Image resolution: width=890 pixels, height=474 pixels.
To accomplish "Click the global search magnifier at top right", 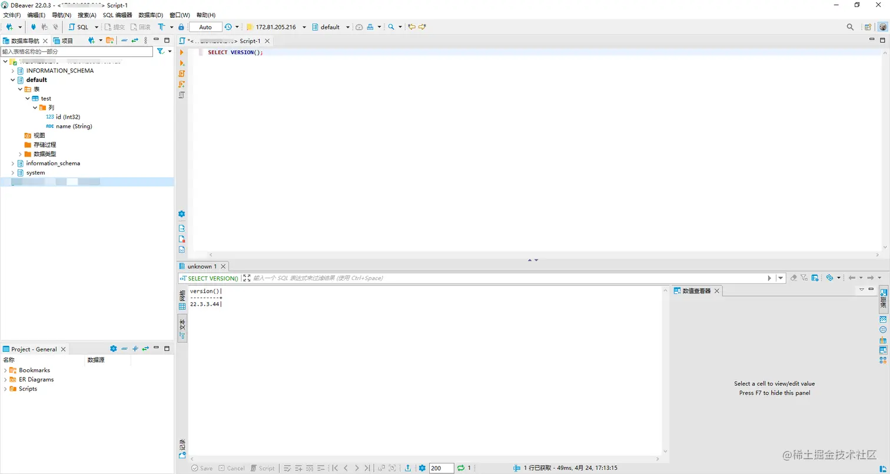I will point(850,27).
